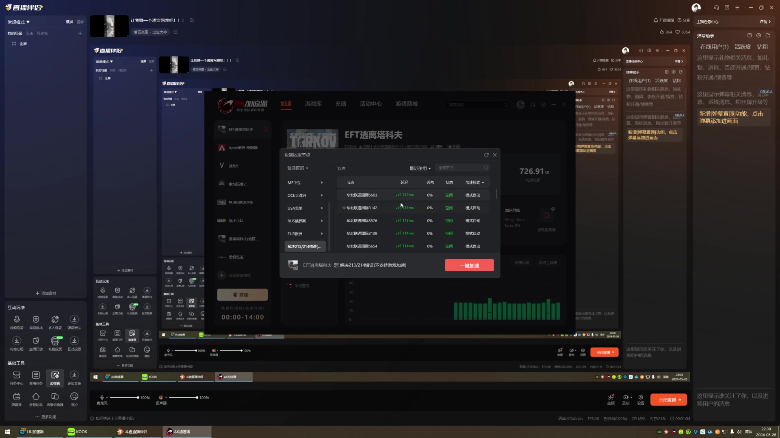780x438 pixels.
Task: Open 礼物心愿 in the main left panel
Action: pos(17,344)
